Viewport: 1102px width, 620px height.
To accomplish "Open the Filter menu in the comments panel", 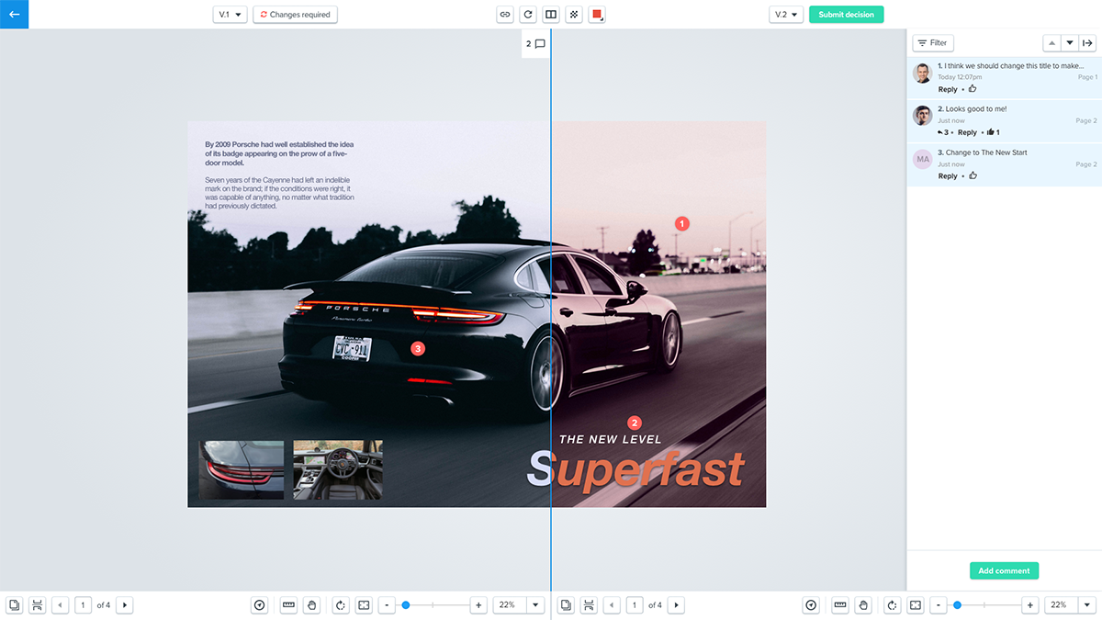I will click(932, 43).
